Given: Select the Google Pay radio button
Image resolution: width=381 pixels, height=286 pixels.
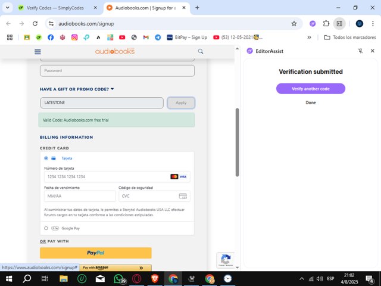Looking at the screenshot, I should 46,228.
